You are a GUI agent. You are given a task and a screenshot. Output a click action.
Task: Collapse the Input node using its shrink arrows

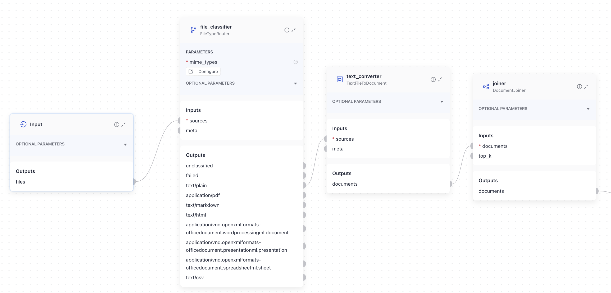[x=124, y=124]
